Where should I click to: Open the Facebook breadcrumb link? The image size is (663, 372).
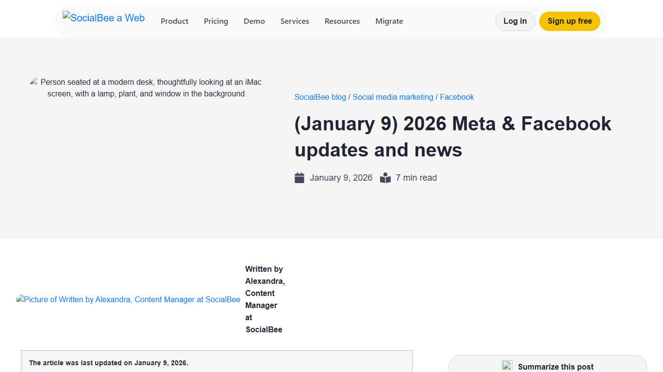[457, 97]
